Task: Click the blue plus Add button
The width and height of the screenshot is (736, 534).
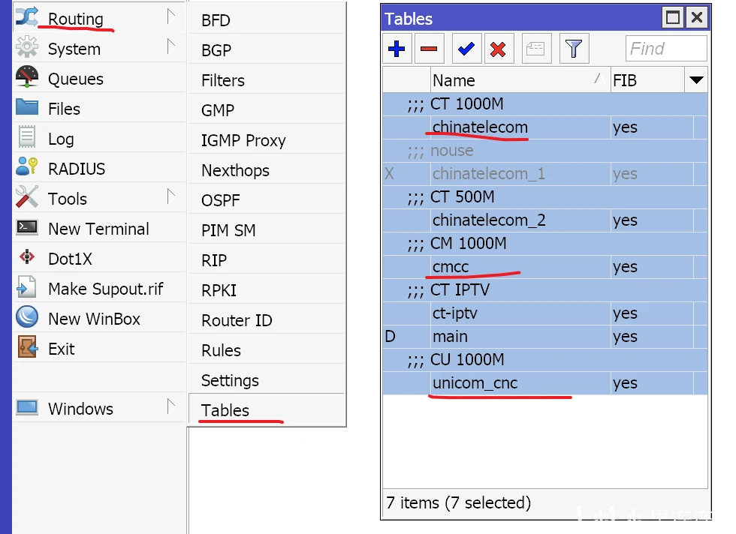Action: point(397,49)
